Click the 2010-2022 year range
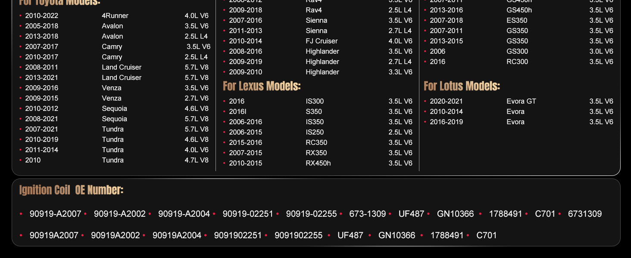631x258 pixels. click(x=42, y=16)
